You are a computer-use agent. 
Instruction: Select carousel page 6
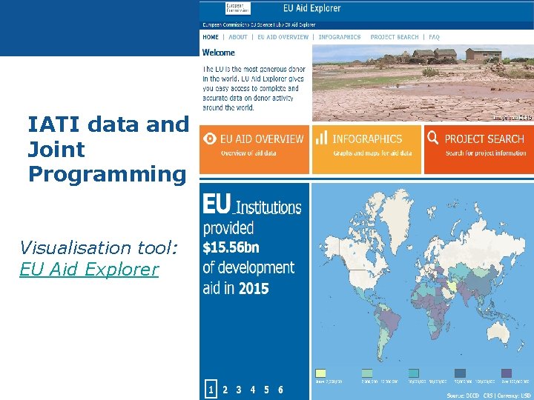coord(280,390)
